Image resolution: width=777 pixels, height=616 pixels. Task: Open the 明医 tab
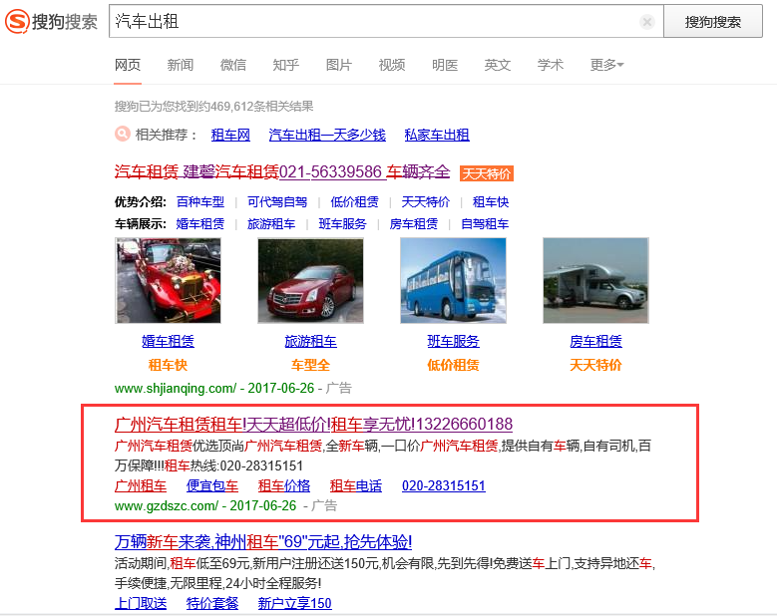[x=445, y=65]
